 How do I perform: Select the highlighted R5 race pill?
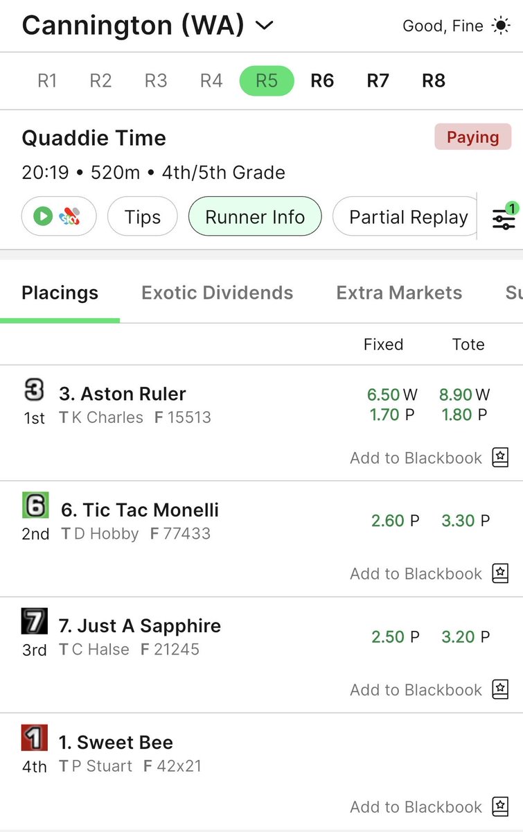tap(267, 80)
